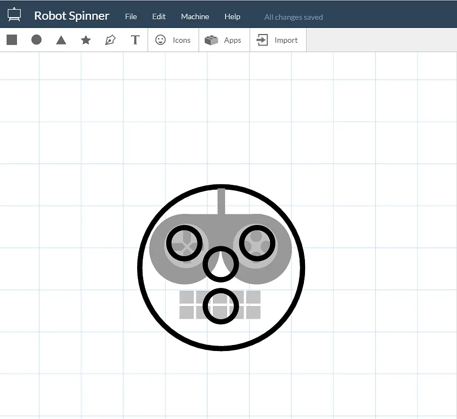
Task: Click the Easel app logo icon
Action: coord(14,15)
